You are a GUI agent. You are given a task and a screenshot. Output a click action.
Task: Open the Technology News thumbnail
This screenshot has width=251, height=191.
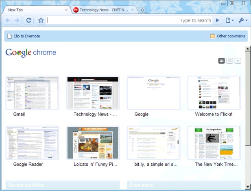pos(93,93)
